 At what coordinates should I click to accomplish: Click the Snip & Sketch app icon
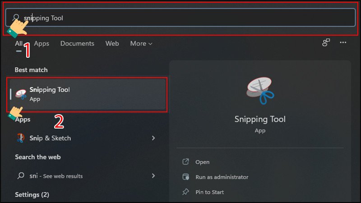tap(21, 138)
